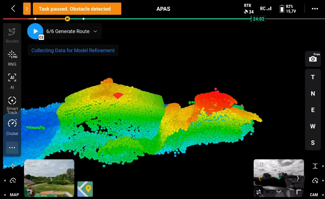Image resolution: width=325 pixels, height=199 pixels.
Task: Select the S south view orientation
Action: pos(313,143)
